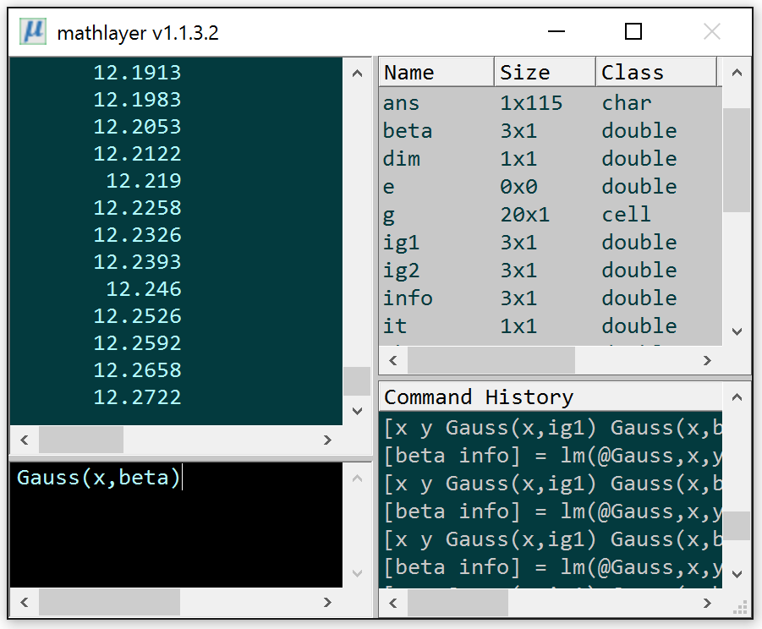This screenshot has height=629, width=762.
Task: Click the first command history entry
Action: 551,428
